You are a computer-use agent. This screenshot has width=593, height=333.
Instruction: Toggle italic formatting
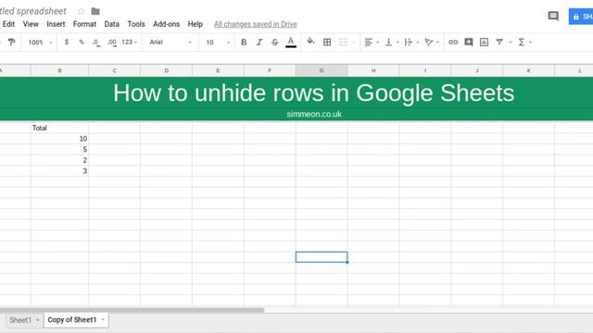point(259,43)
